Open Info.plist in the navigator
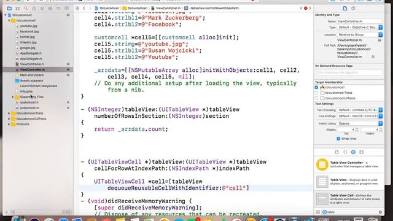Image resolution: width=393 pixels, height=221 pixels. tap(26, 91)
